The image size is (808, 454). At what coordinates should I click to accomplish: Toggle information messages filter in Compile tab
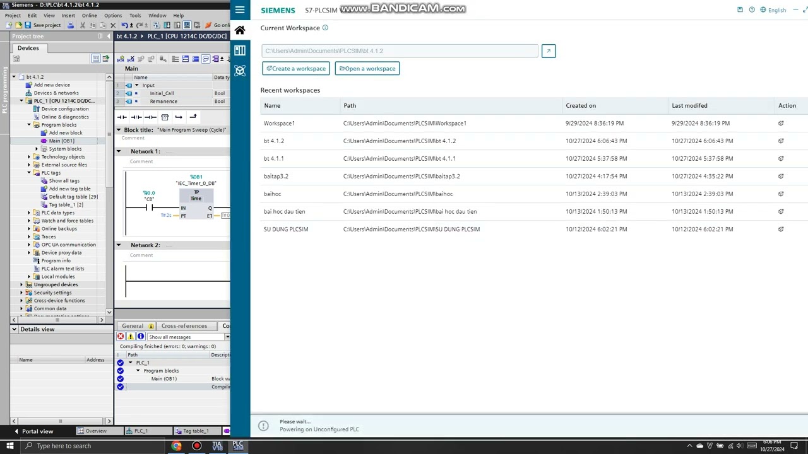[x=141, y=337]
